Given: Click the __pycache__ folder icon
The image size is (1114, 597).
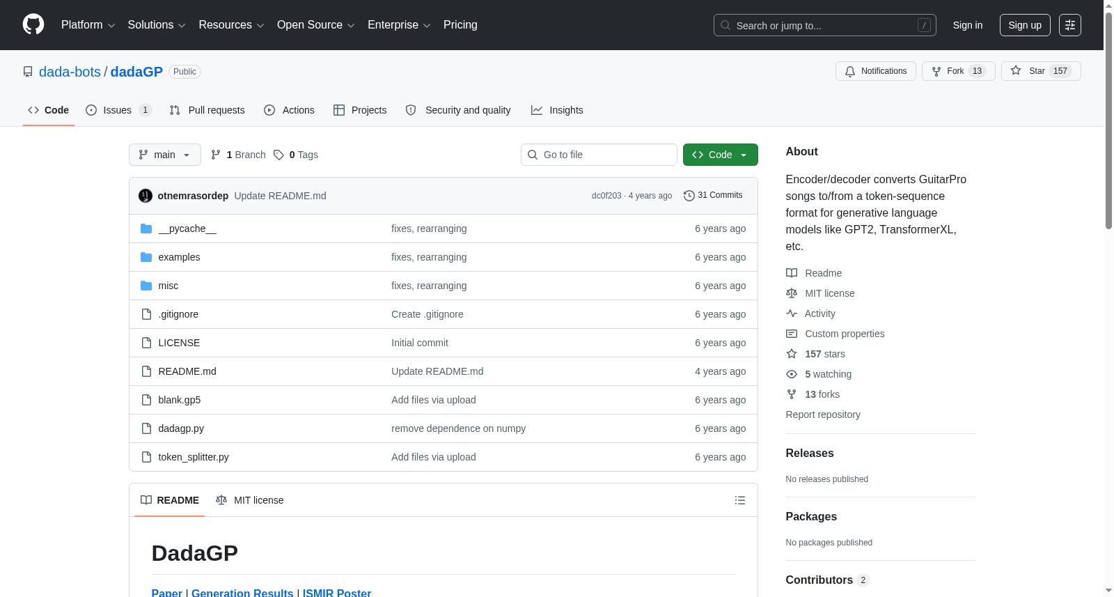Looking at the screenshot, I should [146, 228].
